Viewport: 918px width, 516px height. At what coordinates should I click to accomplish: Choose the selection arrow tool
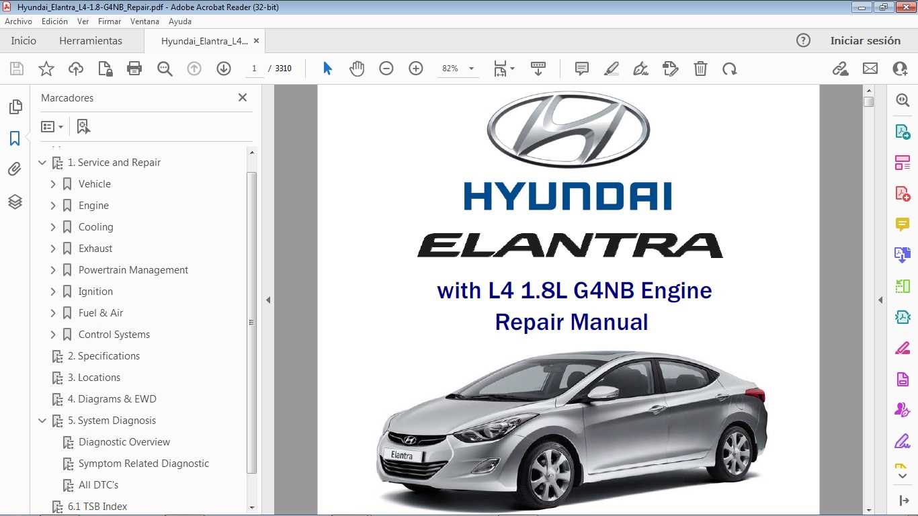(x=327, y=69)
